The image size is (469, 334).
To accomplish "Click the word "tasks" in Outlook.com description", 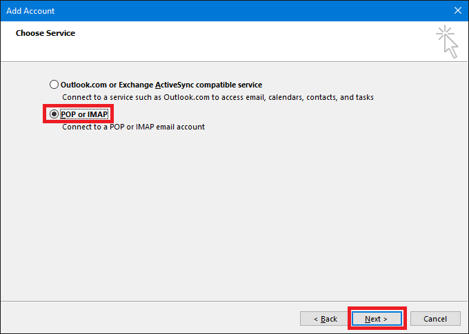I will pyautogui.click(x=363, y=98).
